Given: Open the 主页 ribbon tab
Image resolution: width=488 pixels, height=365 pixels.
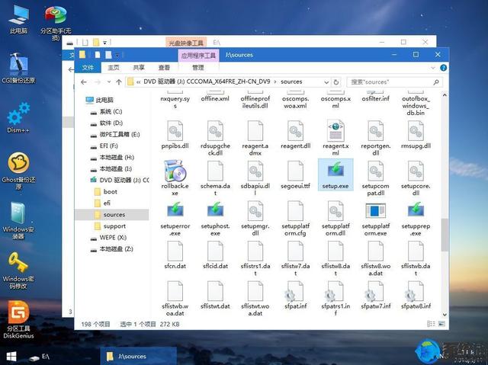Looking at the screenshot, I should coord(114,68).
